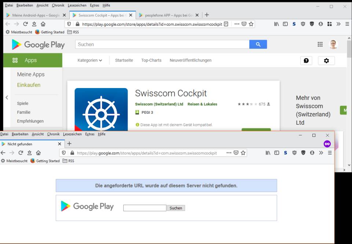352x244 pixels.
Task: Click the blue magnifier search button on Google Play
Action: click(x=258, y=44)
